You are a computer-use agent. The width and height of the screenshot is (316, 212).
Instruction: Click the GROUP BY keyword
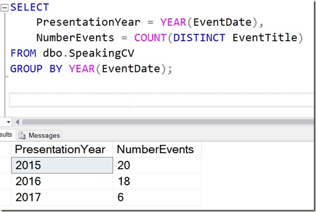pos(36,69)
